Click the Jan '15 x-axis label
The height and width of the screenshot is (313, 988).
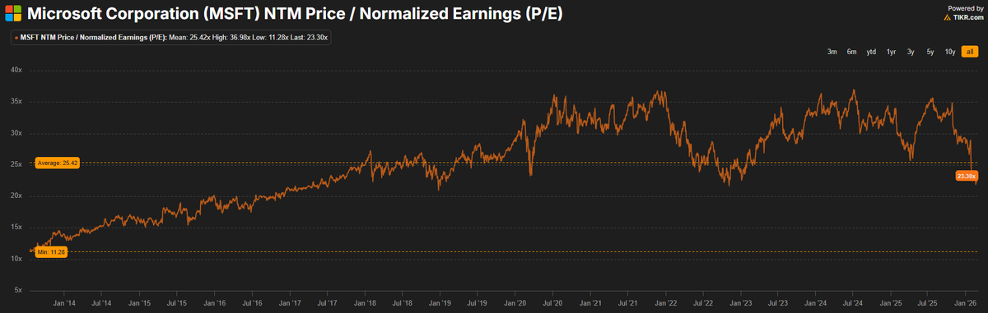[x=139, y=304]
